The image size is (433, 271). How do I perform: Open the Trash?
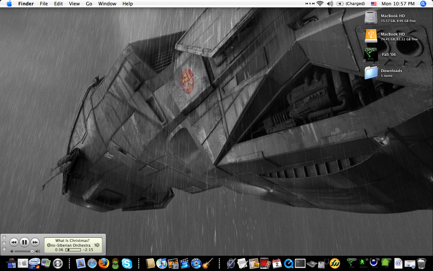coord(421,263)
